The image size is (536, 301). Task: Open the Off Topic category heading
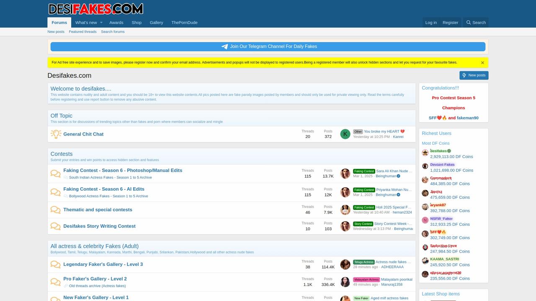click(62, 116)
